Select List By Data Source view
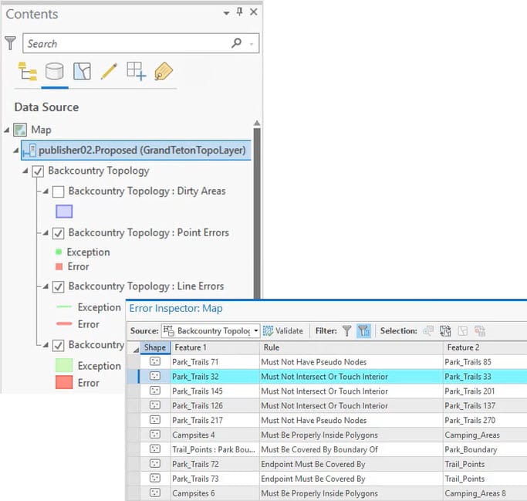Image resolution: width=527 pixels, height=501 pixels. 55,71
